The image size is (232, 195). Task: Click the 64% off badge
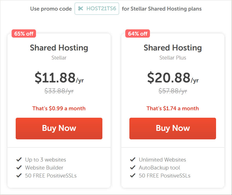pos(138,34)
